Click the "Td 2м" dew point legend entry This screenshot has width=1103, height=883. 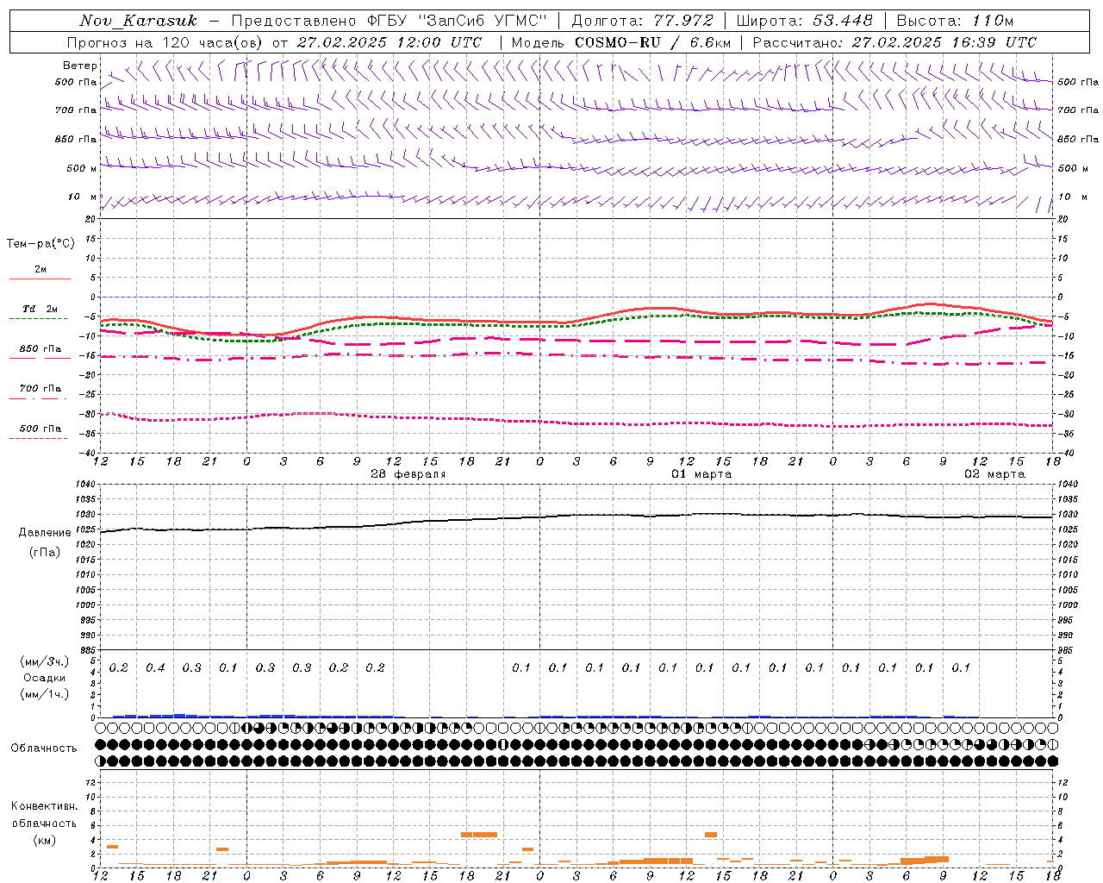(41, 309)
